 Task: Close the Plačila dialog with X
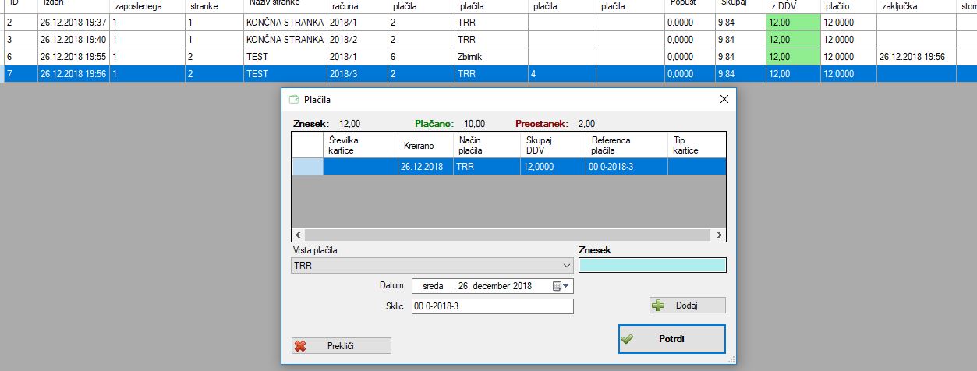coord(724,99)
